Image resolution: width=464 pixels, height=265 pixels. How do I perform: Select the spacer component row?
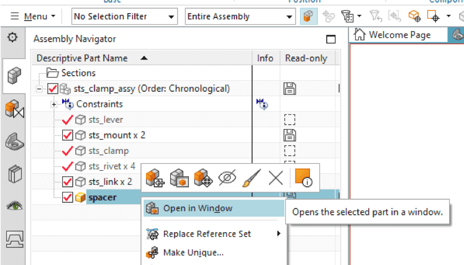(102, 197)
